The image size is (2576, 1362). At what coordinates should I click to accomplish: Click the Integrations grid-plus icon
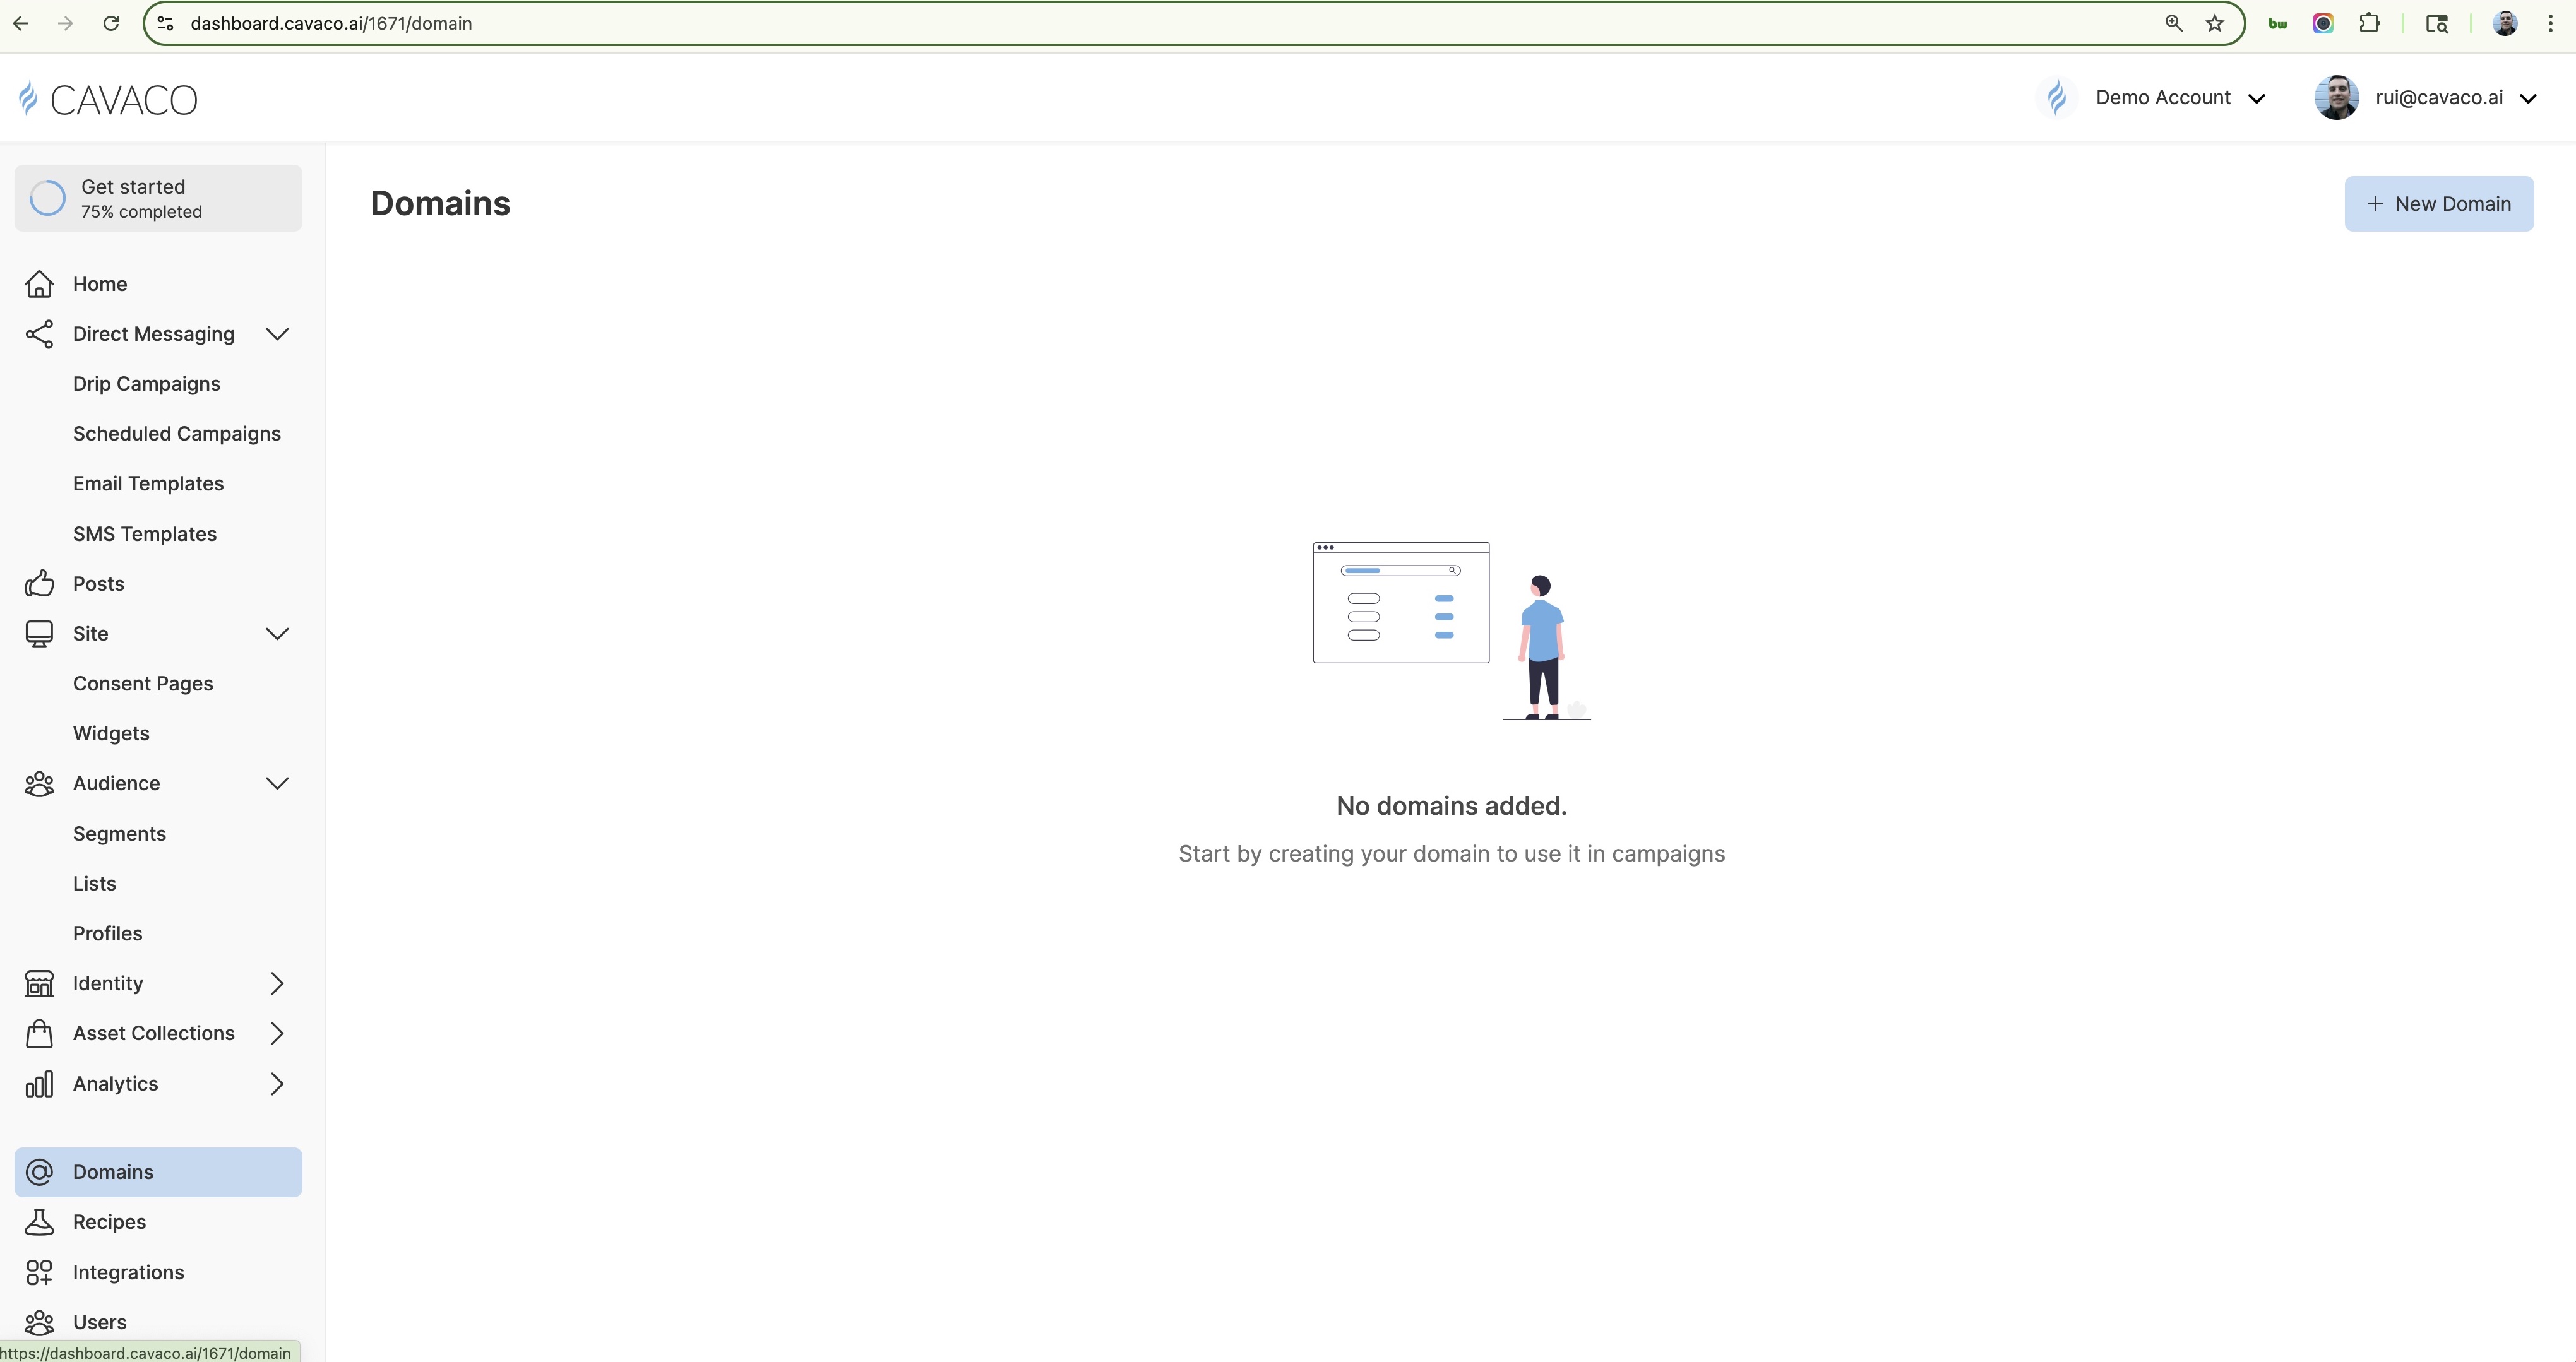coord(39,1272)
